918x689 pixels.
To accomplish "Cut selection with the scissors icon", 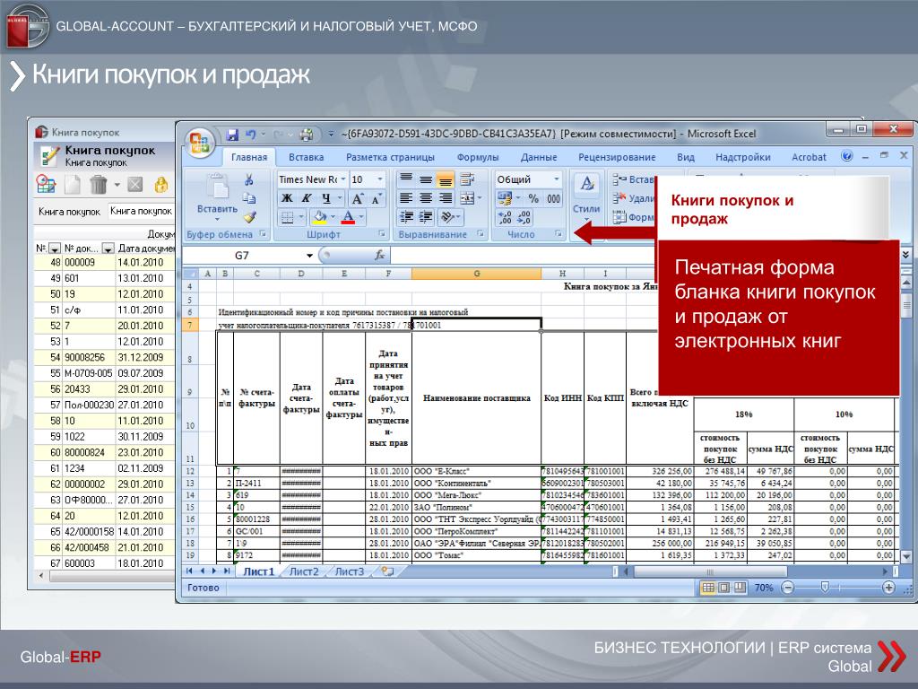I will [249, 179].
